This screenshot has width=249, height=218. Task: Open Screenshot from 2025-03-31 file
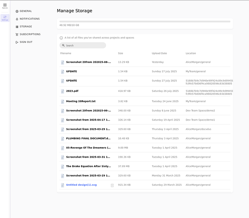tap(88, 157)
